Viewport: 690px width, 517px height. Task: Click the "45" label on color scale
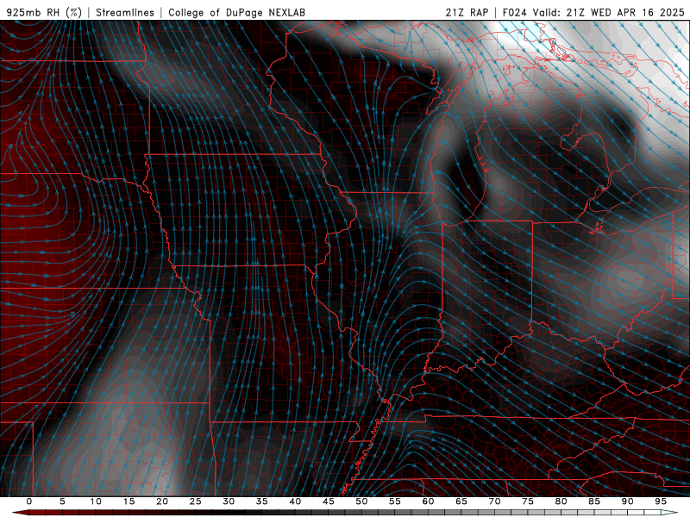[x=329, y=501]
